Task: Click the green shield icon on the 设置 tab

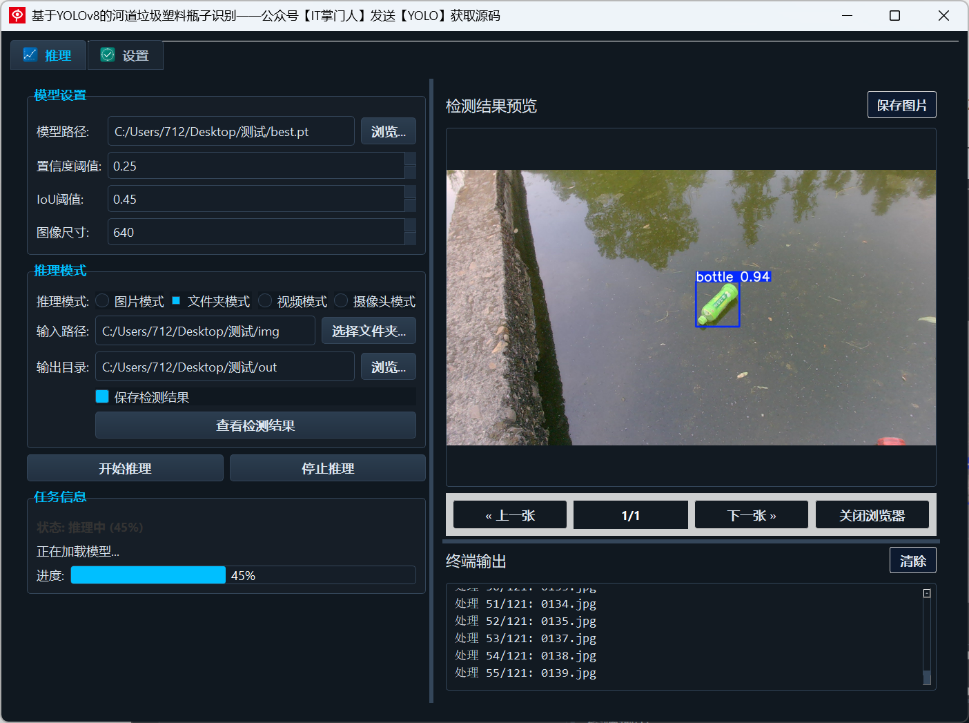Action: 108,55
